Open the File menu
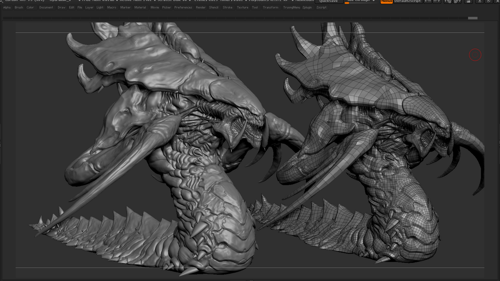The width and height of the screenshot is (500, 281). (x=80, y=7)
